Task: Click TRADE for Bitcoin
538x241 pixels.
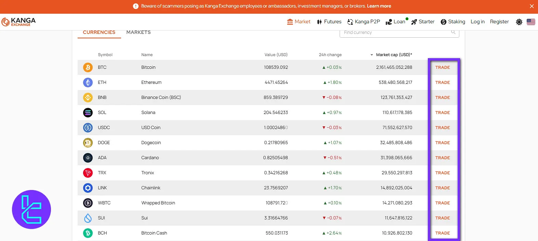Action: [443, 67]
